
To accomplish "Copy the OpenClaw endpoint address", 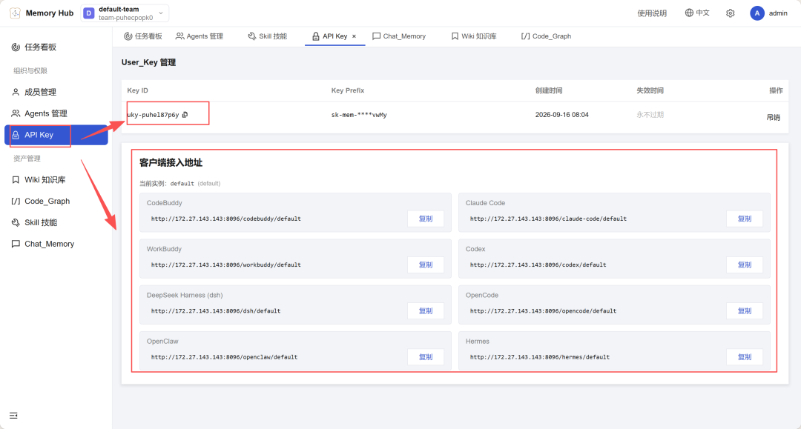I will [x=426, y=357].
